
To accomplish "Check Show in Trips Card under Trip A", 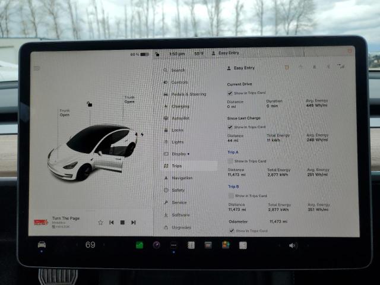I will (x=230, y=161).
